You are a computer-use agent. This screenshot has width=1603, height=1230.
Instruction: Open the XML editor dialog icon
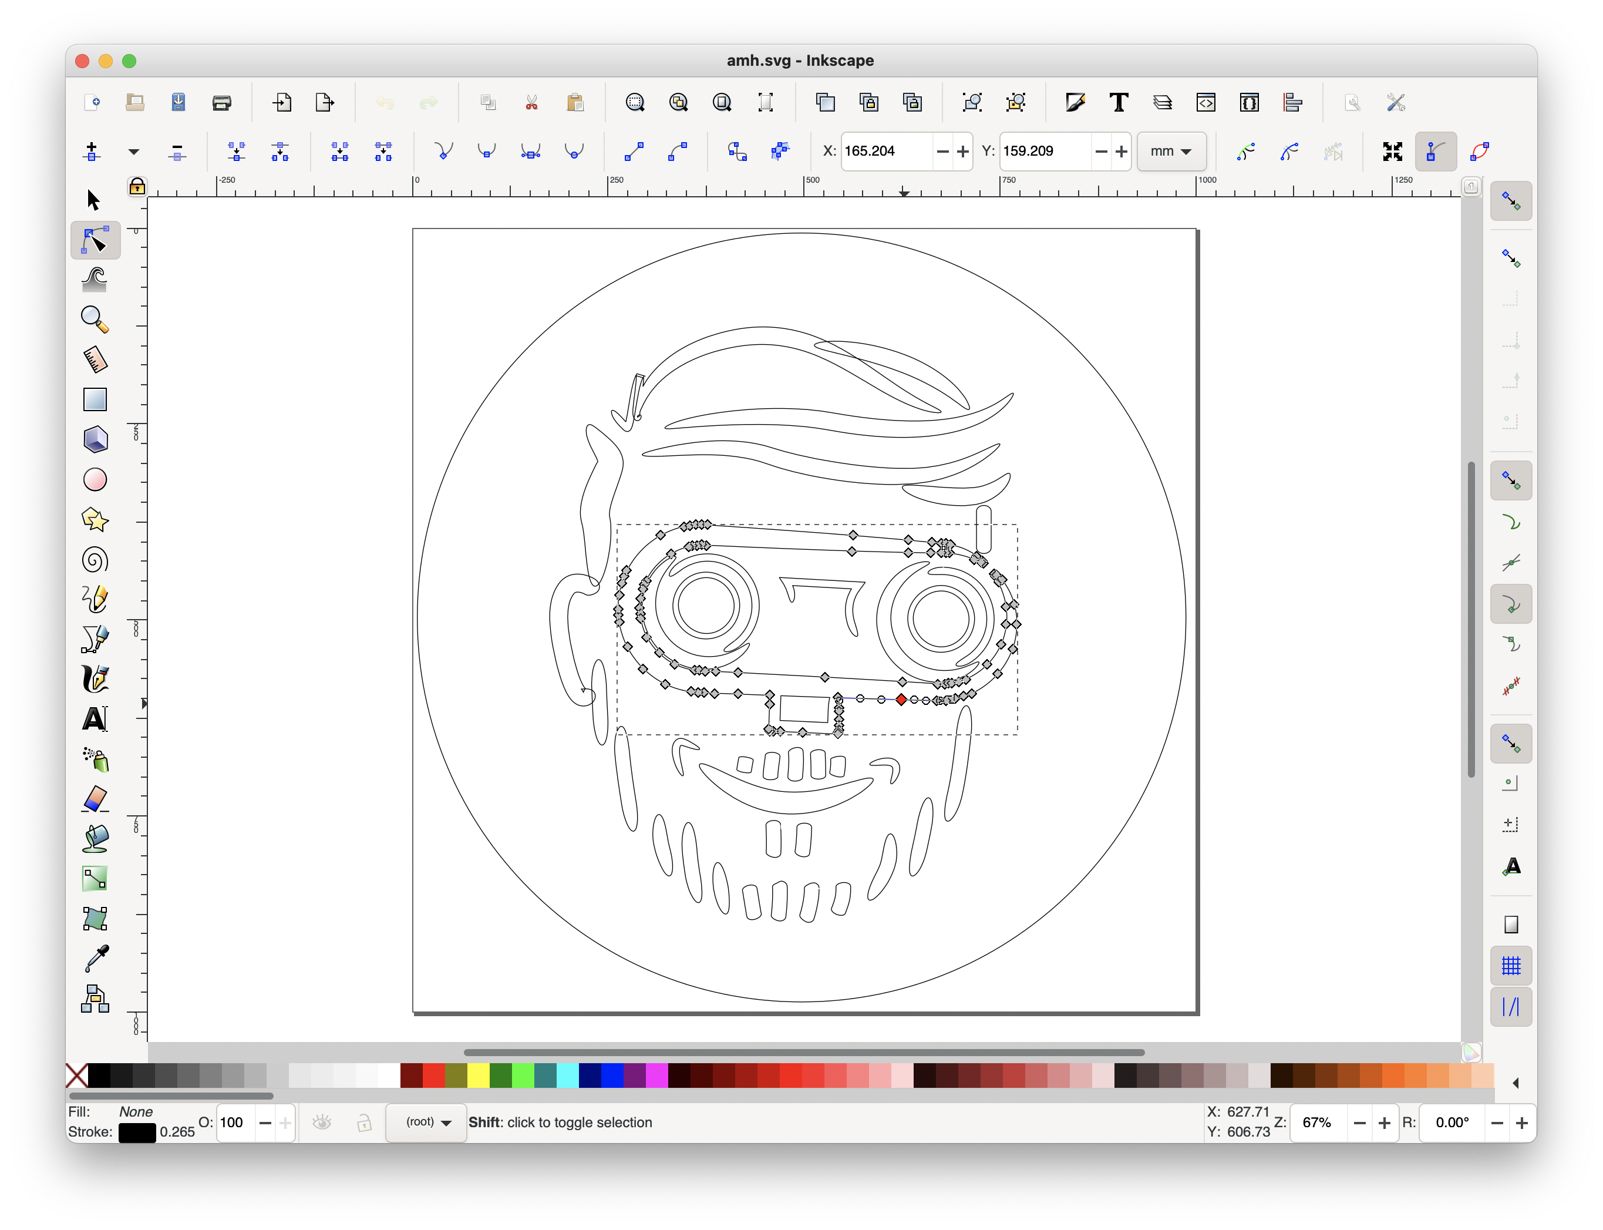click(x=1205, y=102)
